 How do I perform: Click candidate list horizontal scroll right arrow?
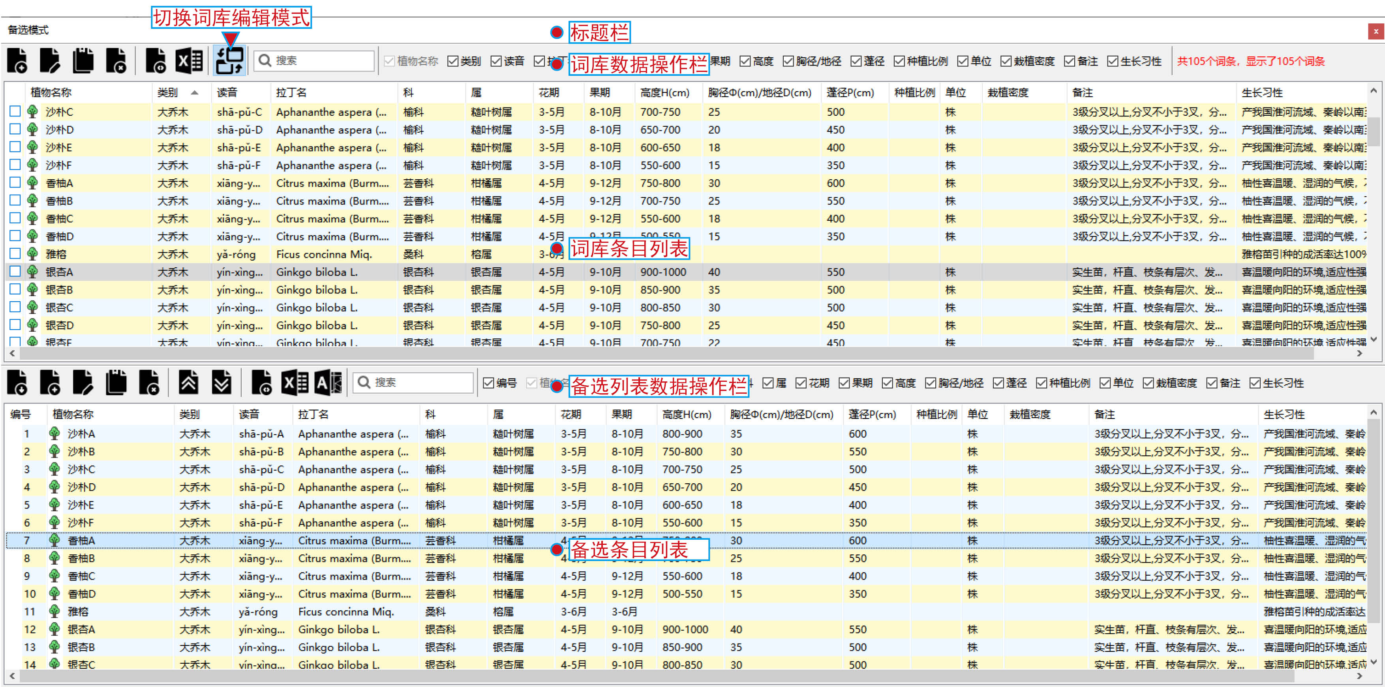(1360, 676)
